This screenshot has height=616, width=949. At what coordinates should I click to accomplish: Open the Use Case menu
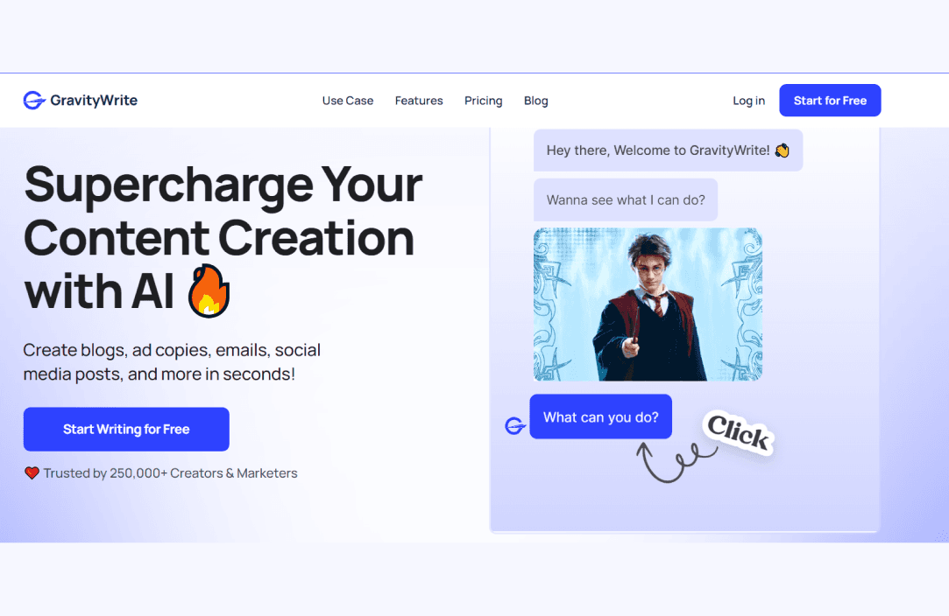(x=347, y=101)
